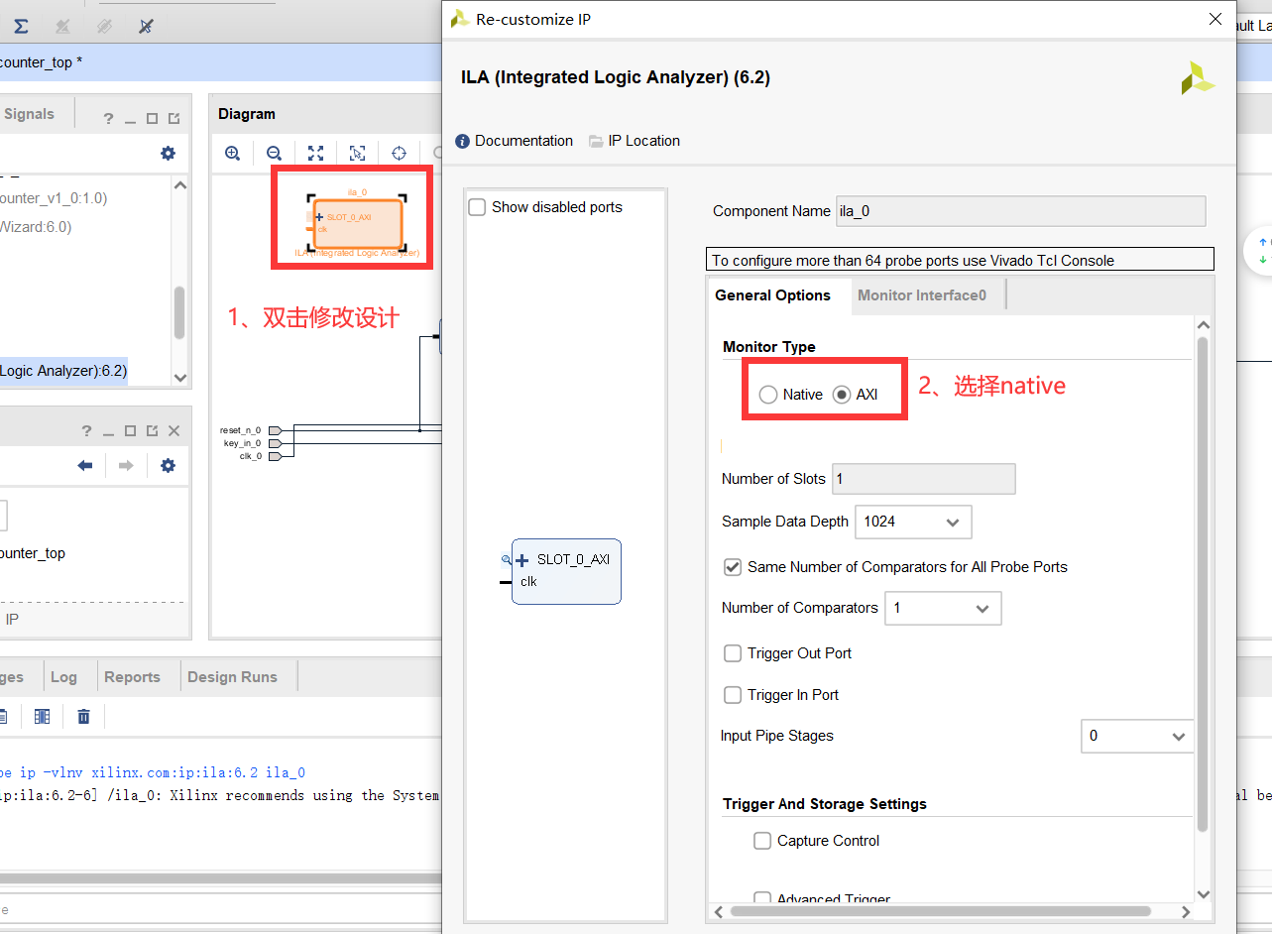This screenshot has height=934, width=1272.
Task: Click the Tcl console input field
Action: coord(220,910)
